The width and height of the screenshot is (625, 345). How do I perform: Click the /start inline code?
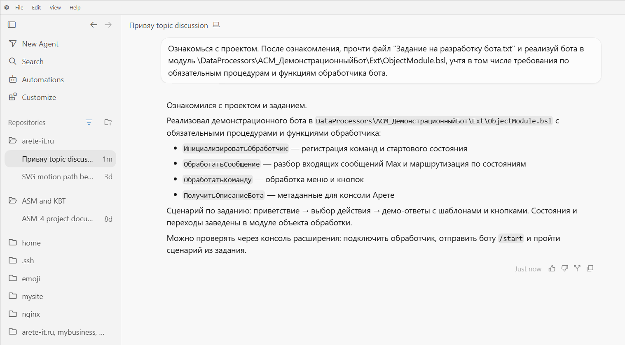tap(511, 238)
